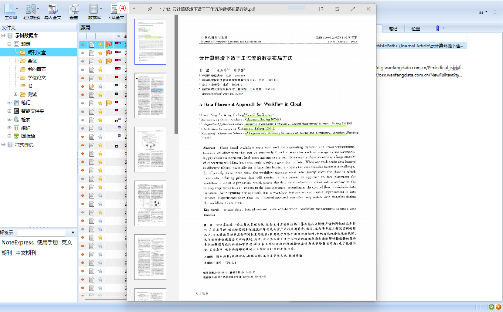Image resolution: width=503 pixels, height=312 pixels.
Task: Click the green status icon in status bar
Action: [x=491, y=307]
